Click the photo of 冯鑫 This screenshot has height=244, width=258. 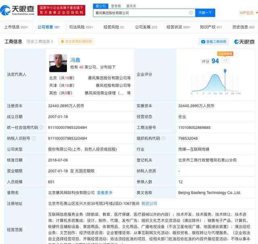coord(58,63)
